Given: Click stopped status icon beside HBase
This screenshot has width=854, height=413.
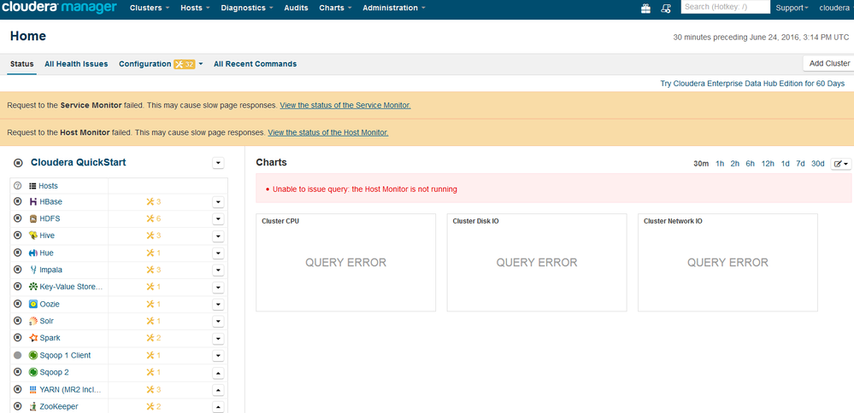Looking at the screenshot, I should coord(17,201).
